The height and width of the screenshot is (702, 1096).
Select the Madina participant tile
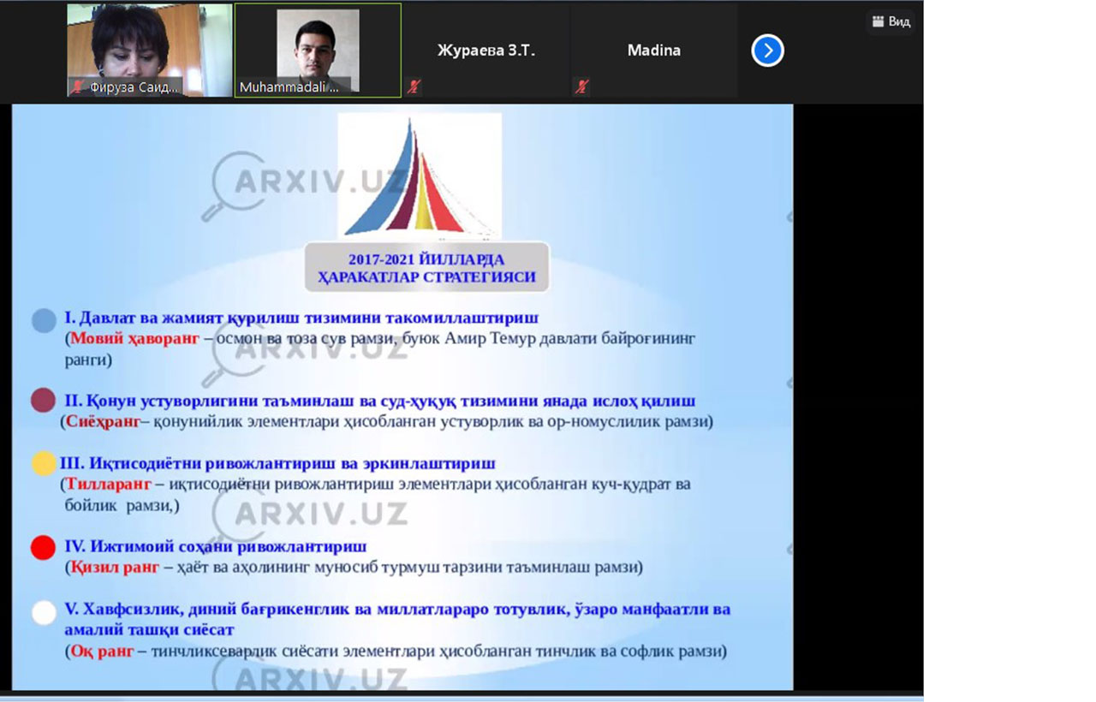point(653,51)
